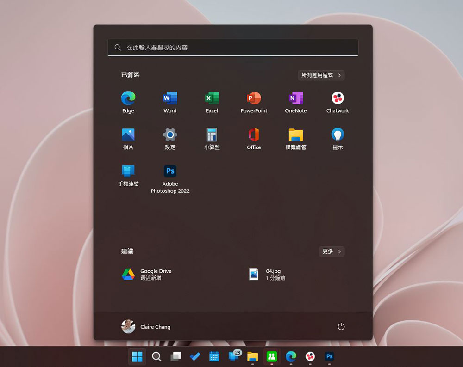The width and height of the screenshot is (463, 367).
Task: Open 提示 (Tips) app
Action: (x=338, y=139)
